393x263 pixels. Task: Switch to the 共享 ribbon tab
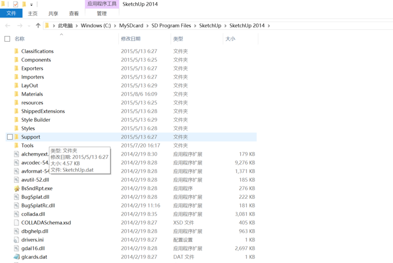tap(53, 13)
